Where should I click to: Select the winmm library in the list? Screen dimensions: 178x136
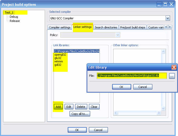(59, 61)
